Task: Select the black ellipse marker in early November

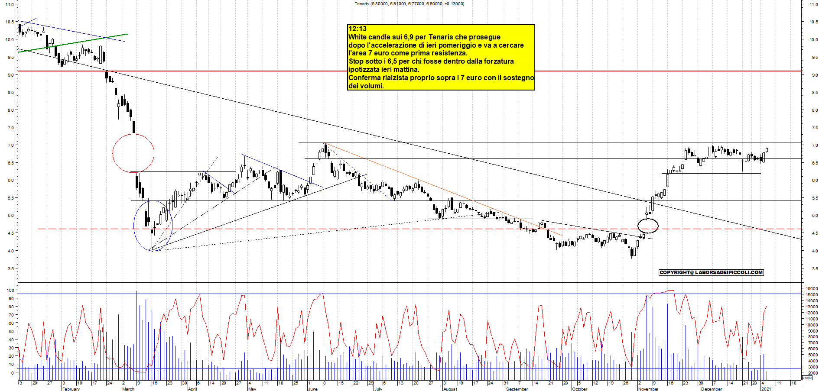Action: (x=648, y=226)
